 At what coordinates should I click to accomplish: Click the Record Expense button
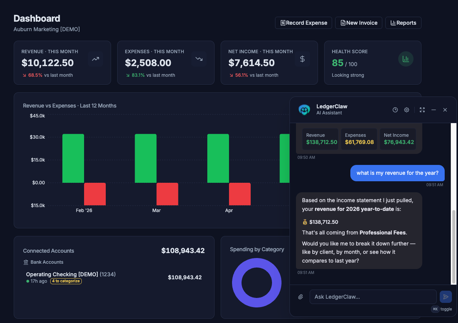304,23
